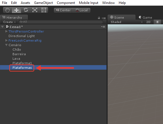Open the Mobile Input menu
163x124 pixels.
(89, 3)
